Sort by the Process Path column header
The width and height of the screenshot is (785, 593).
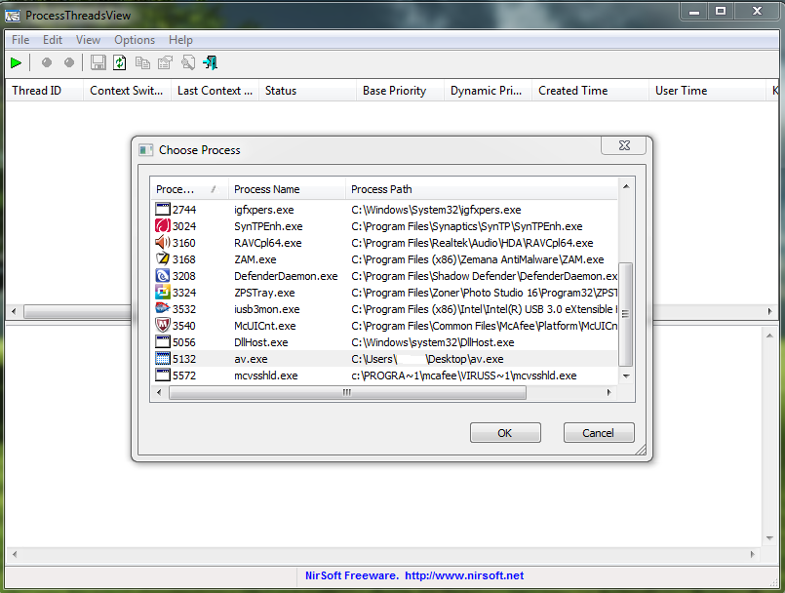click(x=482, y=189)
